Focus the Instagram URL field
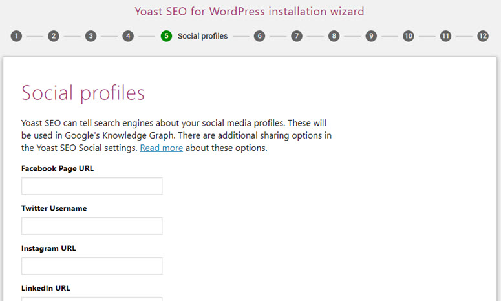 92,266
